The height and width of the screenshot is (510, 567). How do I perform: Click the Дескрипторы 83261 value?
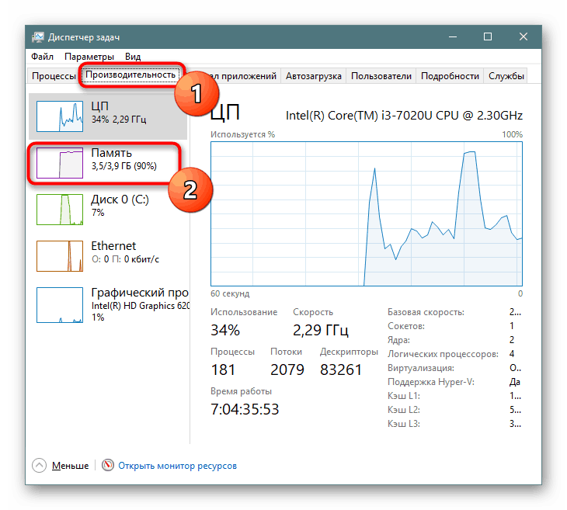pos(341,369)
